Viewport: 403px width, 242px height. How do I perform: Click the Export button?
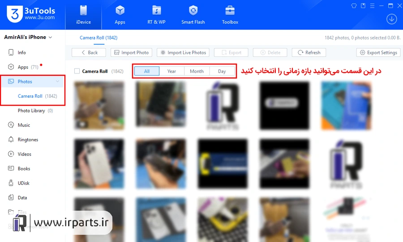[x=231, y=52]
